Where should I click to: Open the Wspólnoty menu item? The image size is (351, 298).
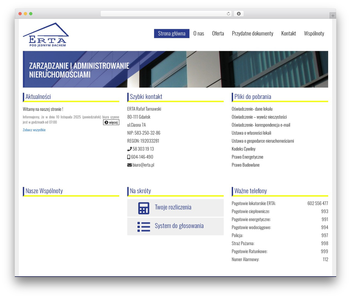(314, 34)
